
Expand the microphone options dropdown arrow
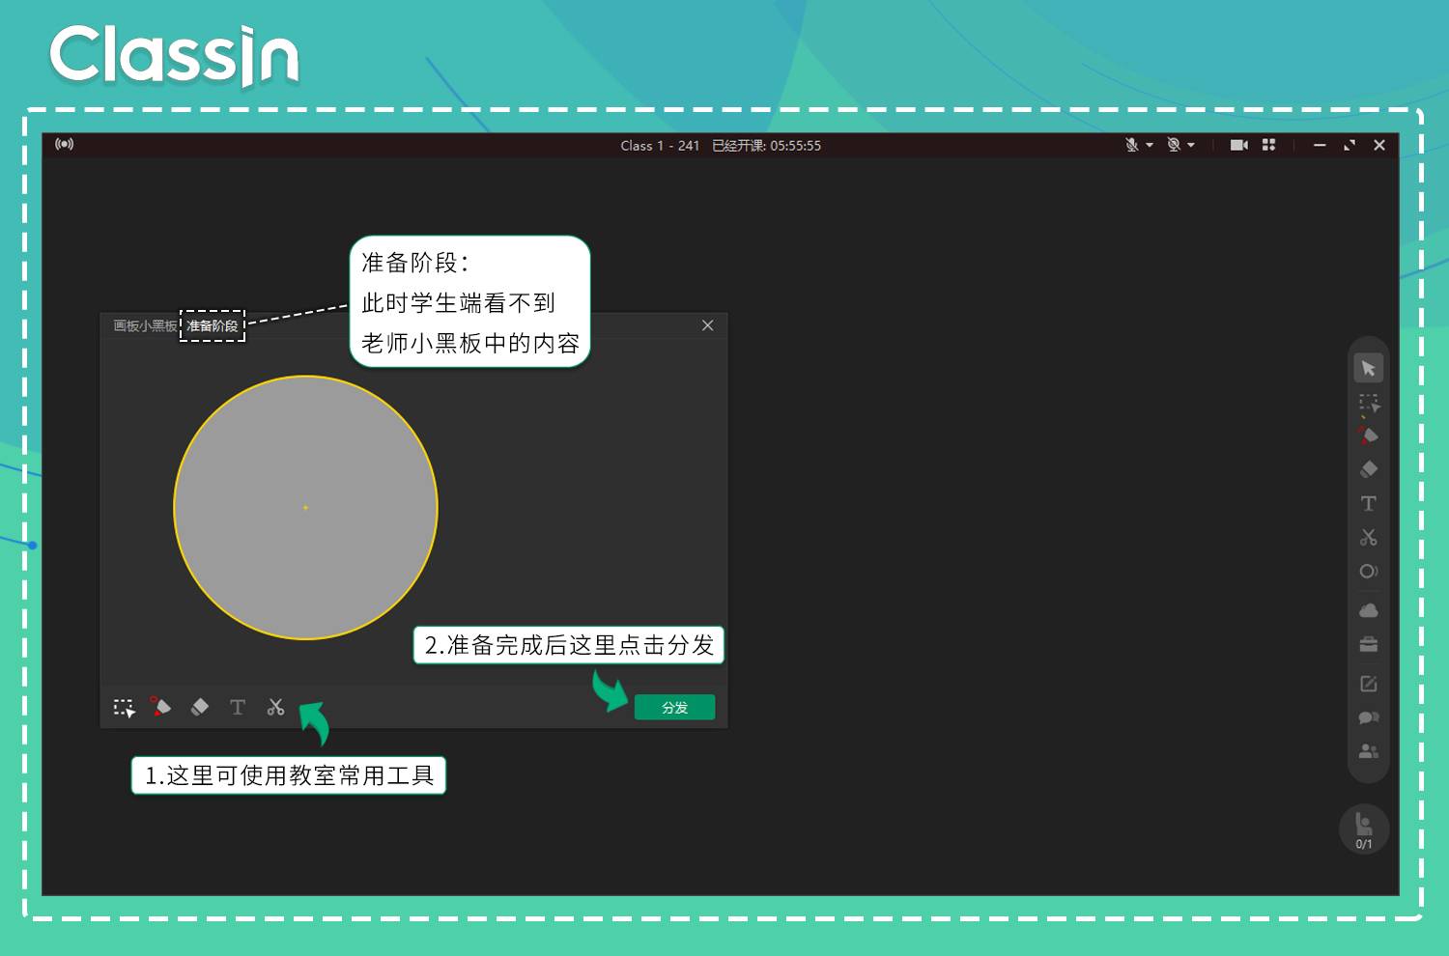(x=1150, y=145)
